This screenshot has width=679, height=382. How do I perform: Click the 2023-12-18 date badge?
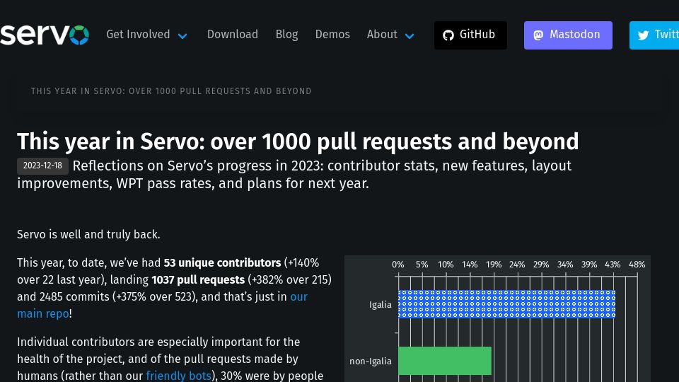click(x=42, y=166)
